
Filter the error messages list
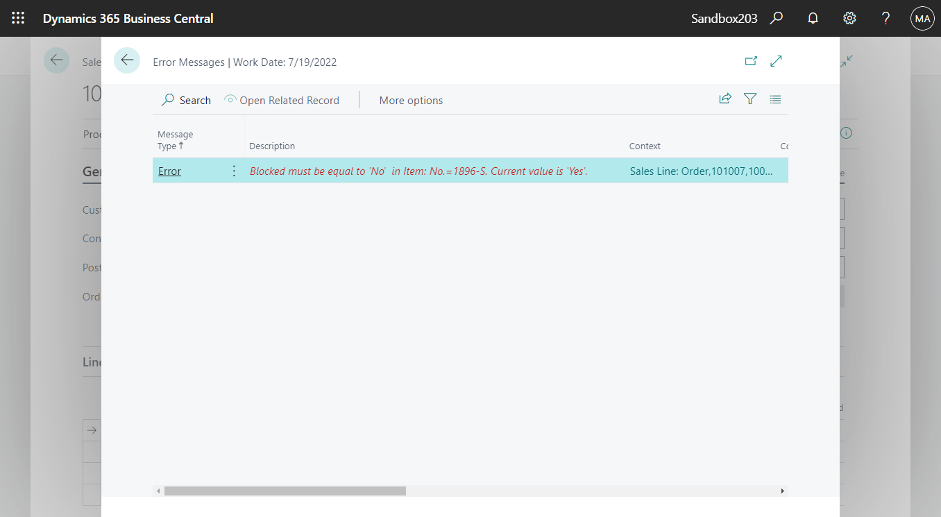pos(750,99)
